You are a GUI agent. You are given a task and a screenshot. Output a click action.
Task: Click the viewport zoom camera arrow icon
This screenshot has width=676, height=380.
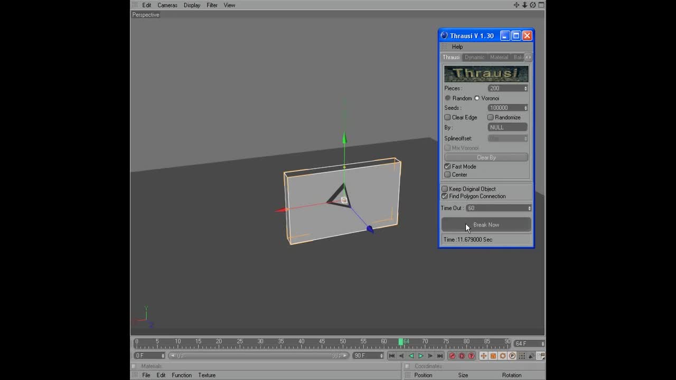524,5
